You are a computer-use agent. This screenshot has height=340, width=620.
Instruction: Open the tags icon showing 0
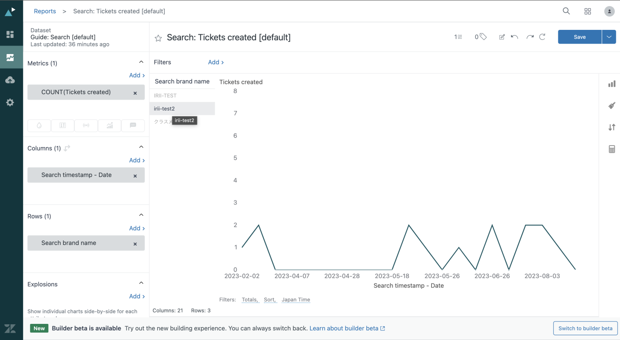[481, 37]
